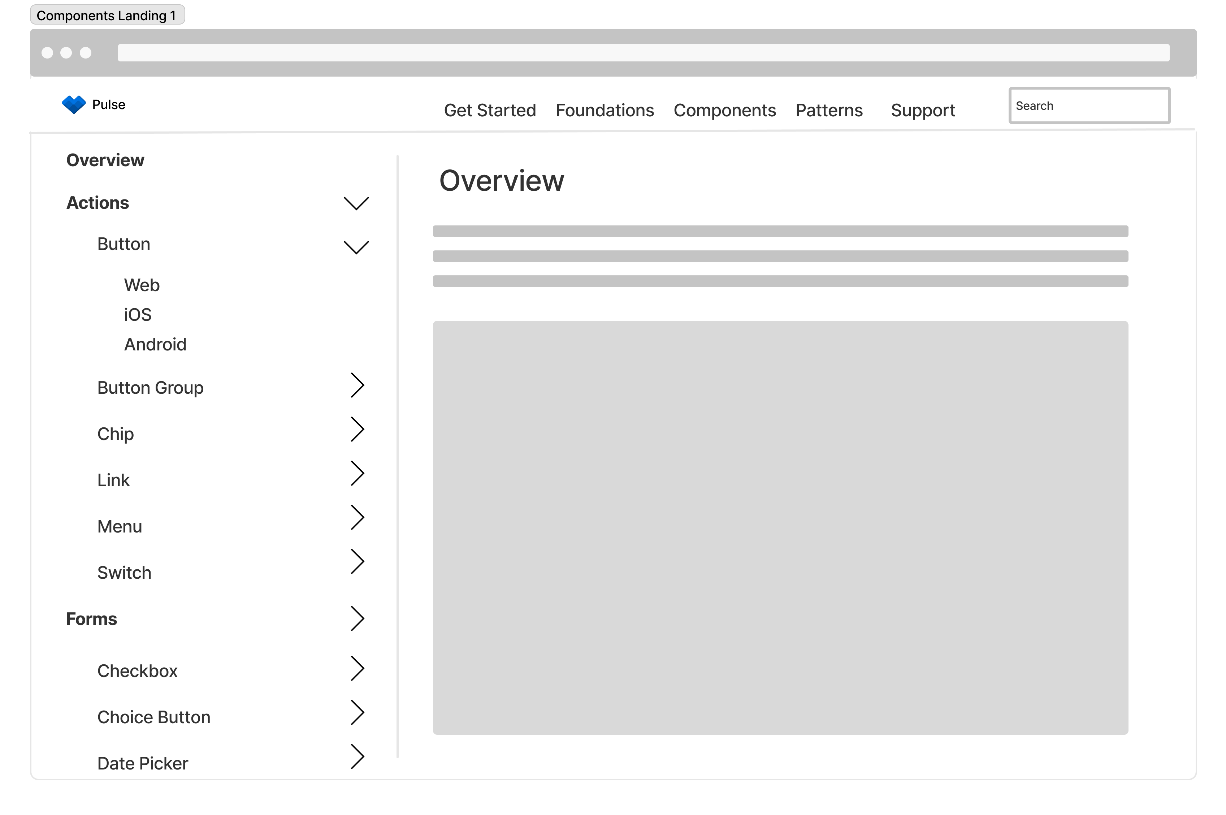Click the Foundations link

coord(604,110)
